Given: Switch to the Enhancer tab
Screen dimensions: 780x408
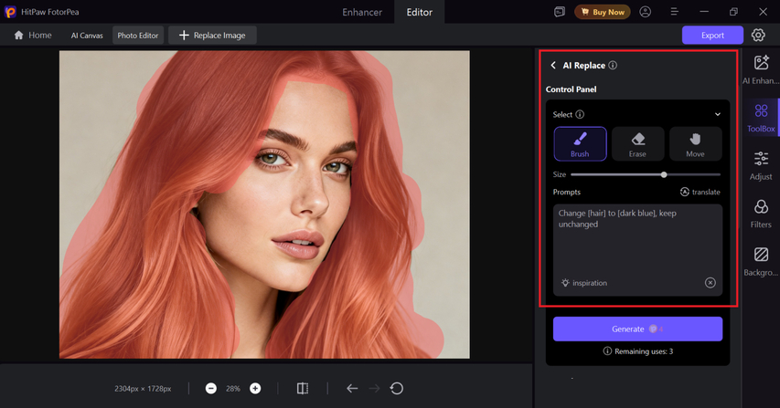Looking at the screenshot, I should (362, 12).
